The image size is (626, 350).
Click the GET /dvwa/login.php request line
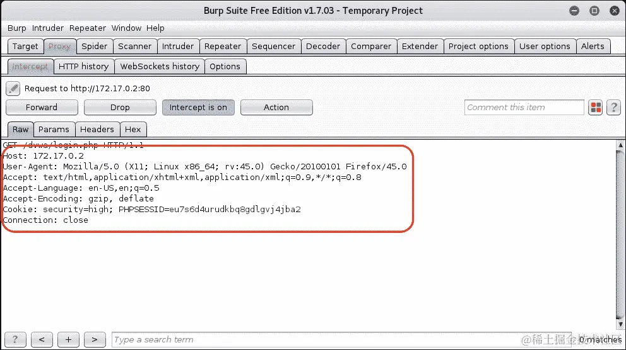73,145
